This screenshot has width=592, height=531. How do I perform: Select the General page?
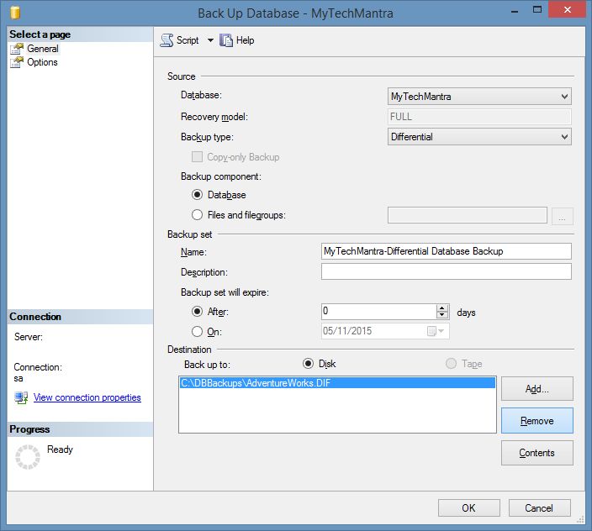click(43, 49)
